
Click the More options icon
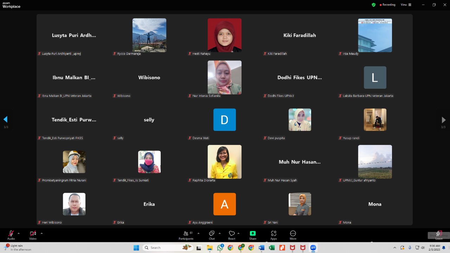[x=293, y=234]
